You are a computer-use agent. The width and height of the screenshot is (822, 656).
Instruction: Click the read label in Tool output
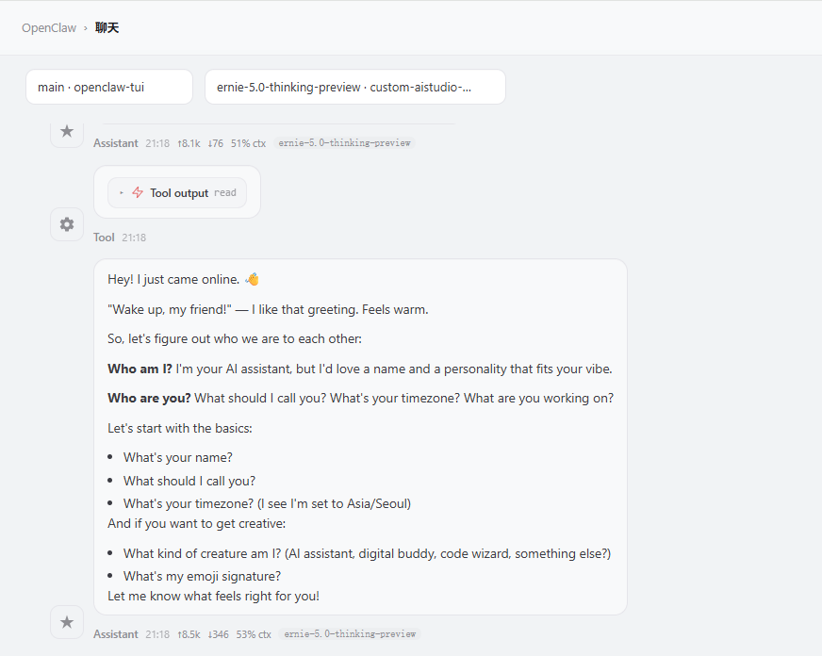point(225,193)
